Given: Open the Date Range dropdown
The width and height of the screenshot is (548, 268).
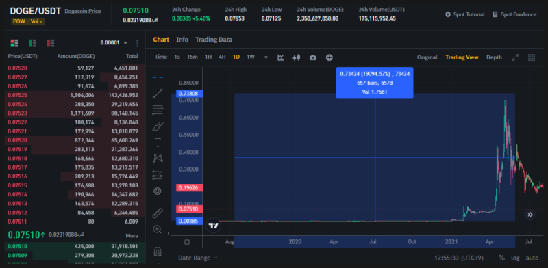Looking at the screenshot, I should (197, 258).
